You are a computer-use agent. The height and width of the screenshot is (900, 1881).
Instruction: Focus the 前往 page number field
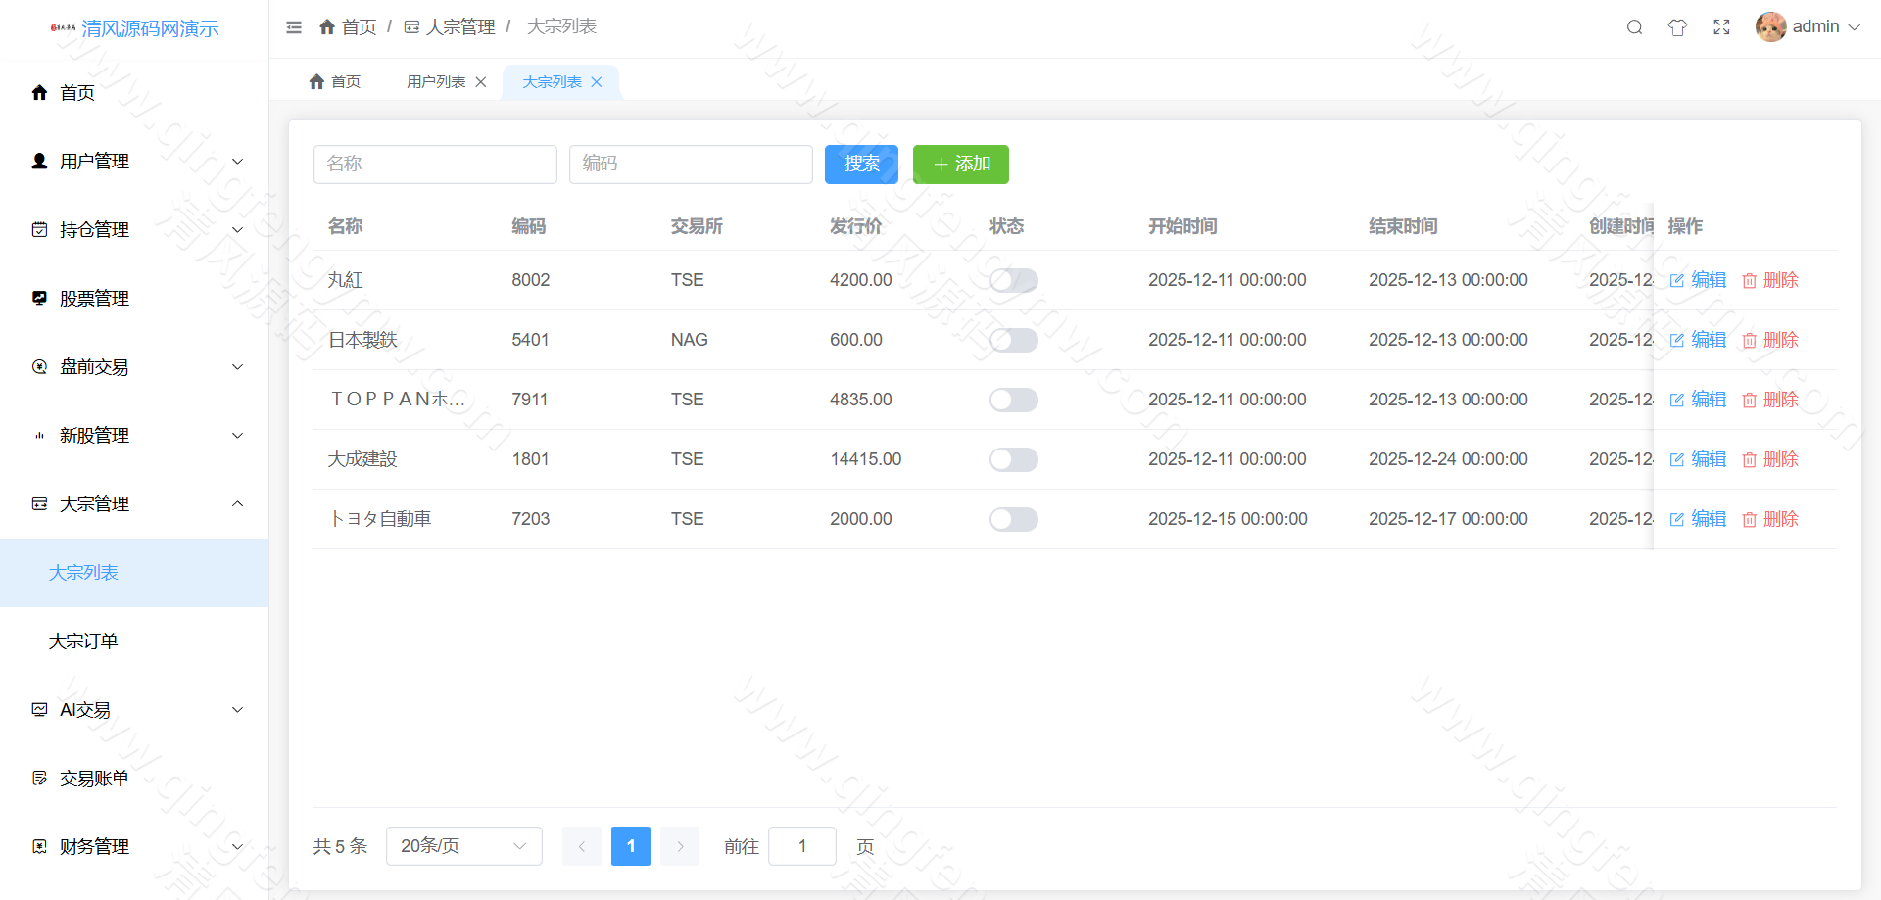[x=802, y=846]
